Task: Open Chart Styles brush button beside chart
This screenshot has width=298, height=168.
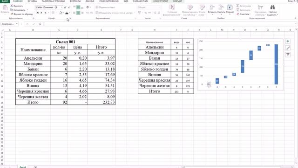Action: 288,48
